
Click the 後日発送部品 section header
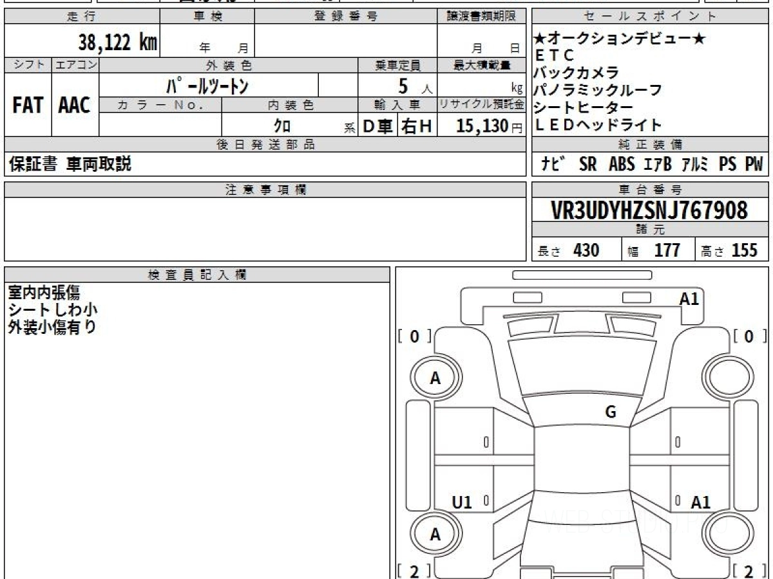(x=265, y=145)
